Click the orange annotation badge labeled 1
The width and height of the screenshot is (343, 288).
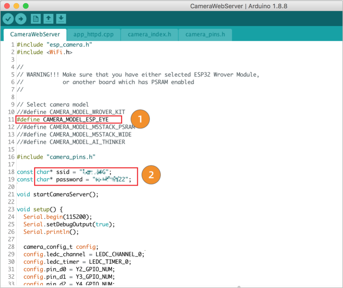pyautogui.click(x=140, y=119)
